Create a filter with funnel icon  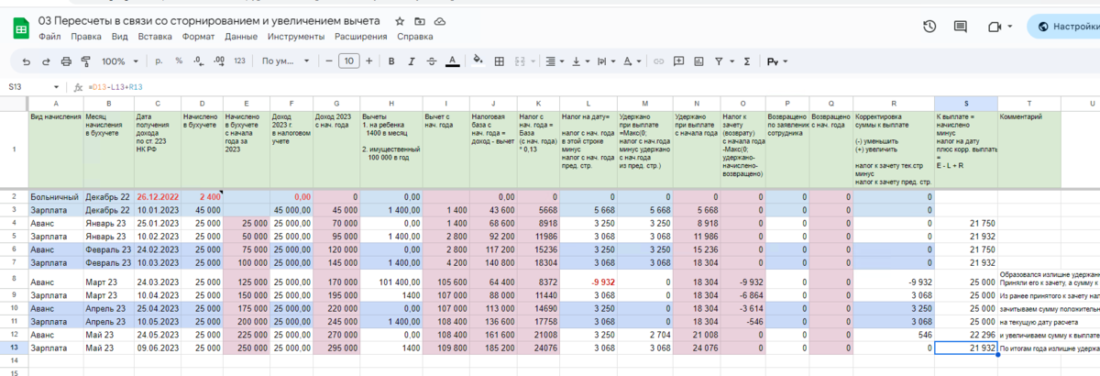[x=720, y=61]
